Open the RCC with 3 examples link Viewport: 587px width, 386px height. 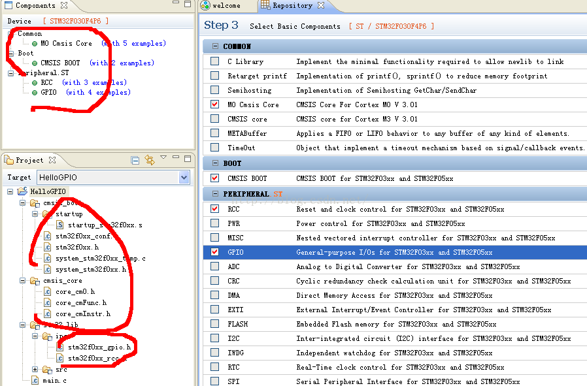pyautogui.click(x=94, y=82)
